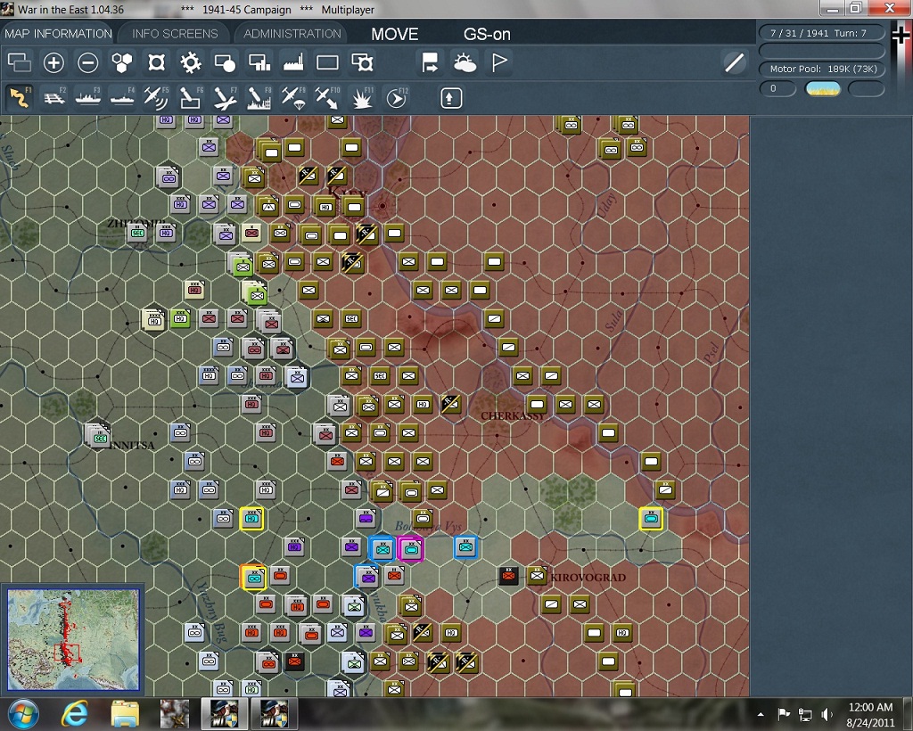Open the INFO SCREENS tab
913x731 pixels.
[x=175, y=34]
